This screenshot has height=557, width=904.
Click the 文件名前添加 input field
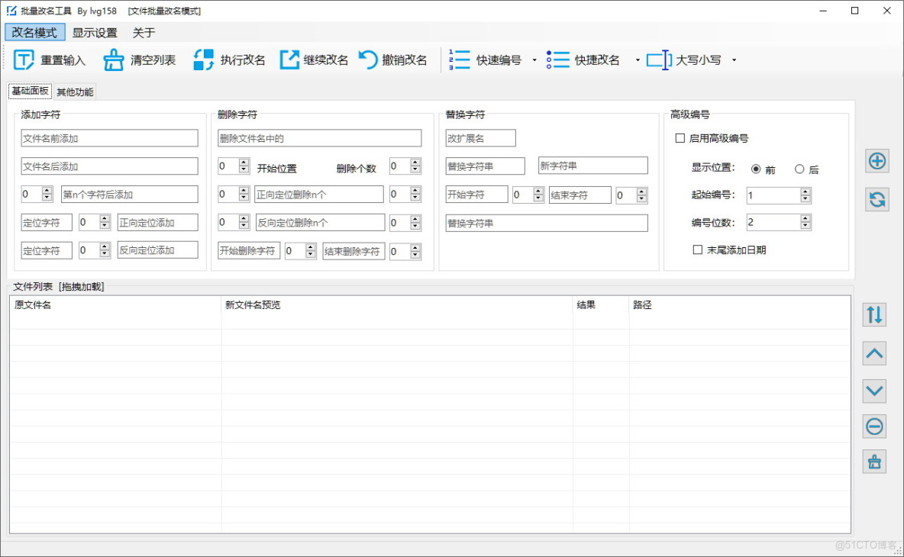click(x=109, y=137)
